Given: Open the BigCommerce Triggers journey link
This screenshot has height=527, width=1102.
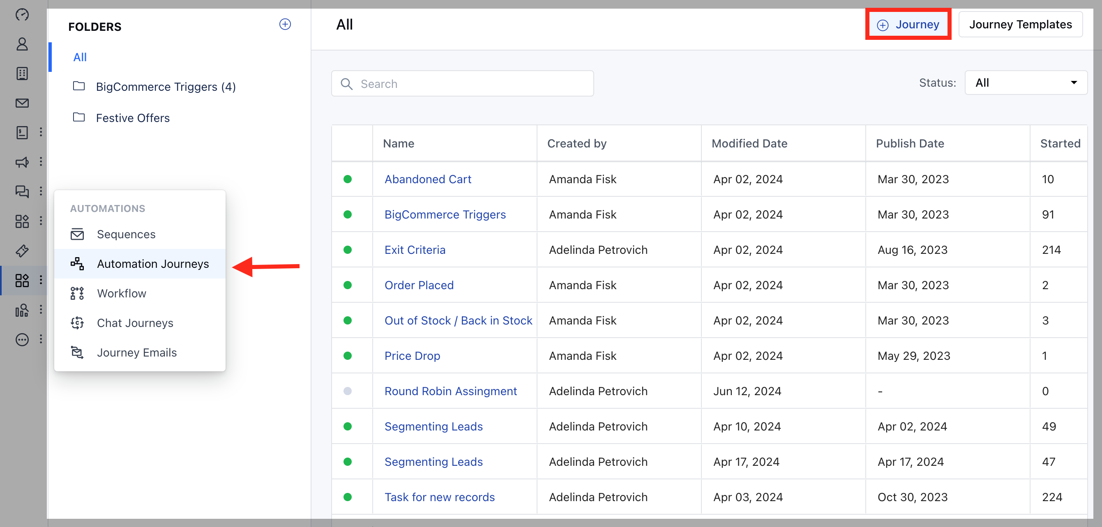Looking at the screenshot, I should coord(445,214).
